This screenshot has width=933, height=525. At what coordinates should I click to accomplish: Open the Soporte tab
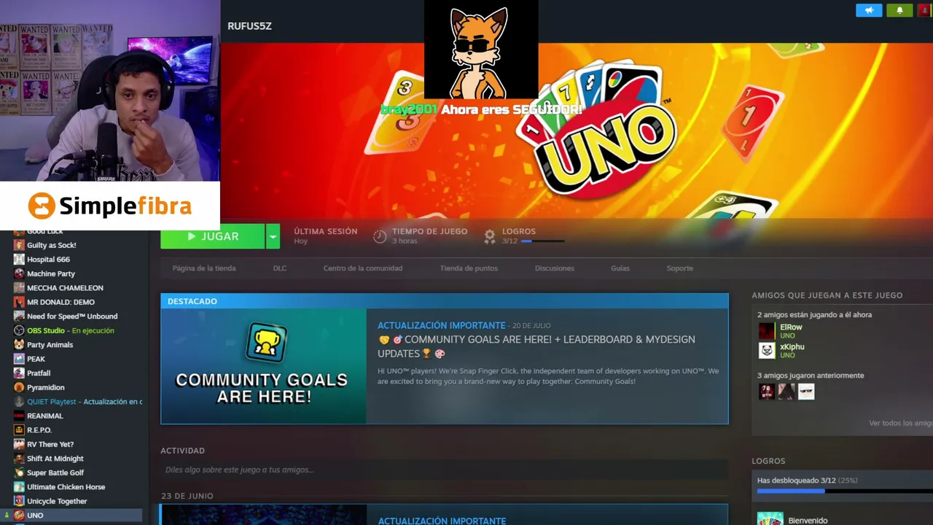point(680,268)
